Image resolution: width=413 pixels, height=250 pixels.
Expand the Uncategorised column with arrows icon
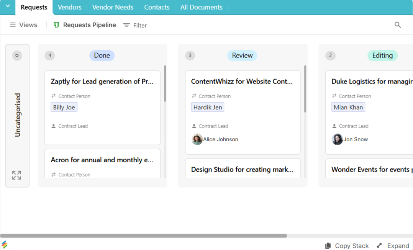tap(16, 175)
